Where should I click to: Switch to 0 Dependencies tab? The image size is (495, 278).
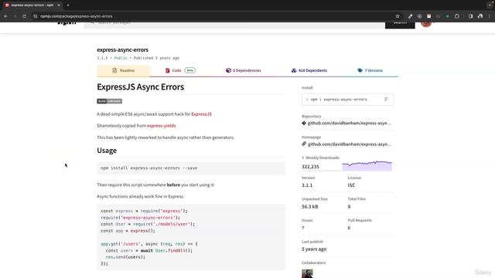[244, 70]
